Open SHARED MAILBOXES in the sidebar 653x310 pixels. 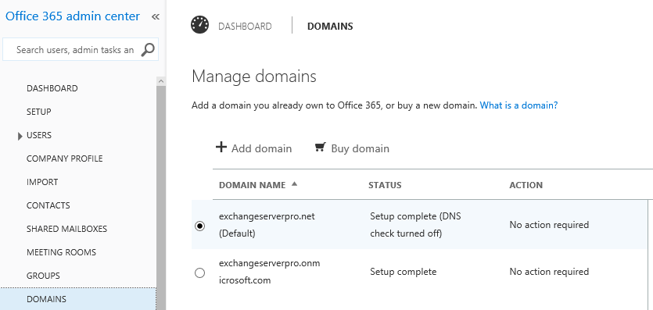66,229
